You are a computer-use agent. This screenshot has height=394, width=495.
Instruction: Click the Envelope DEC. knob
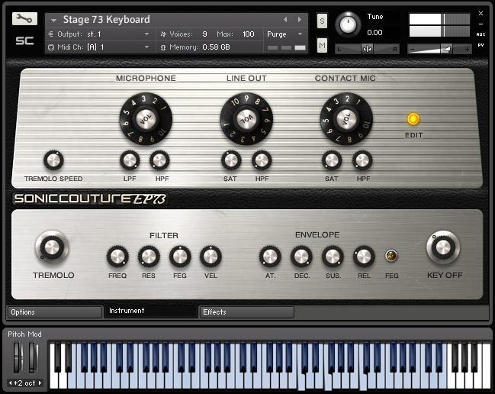click(301, 257)
